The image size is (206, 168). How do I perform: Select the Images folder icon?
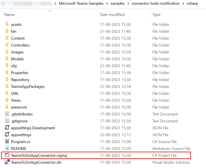7,52
